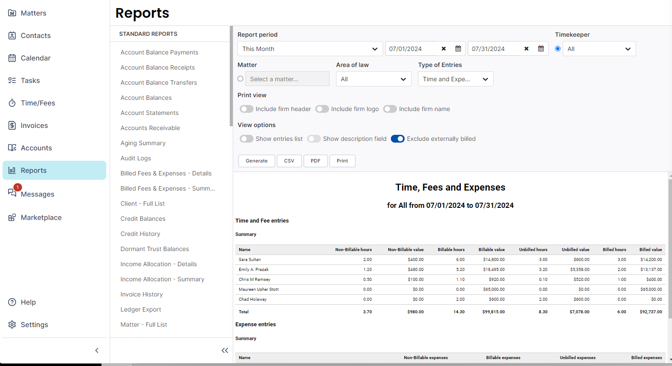
Task: Click the Contacts icon in sidebar
Action: 12,35
